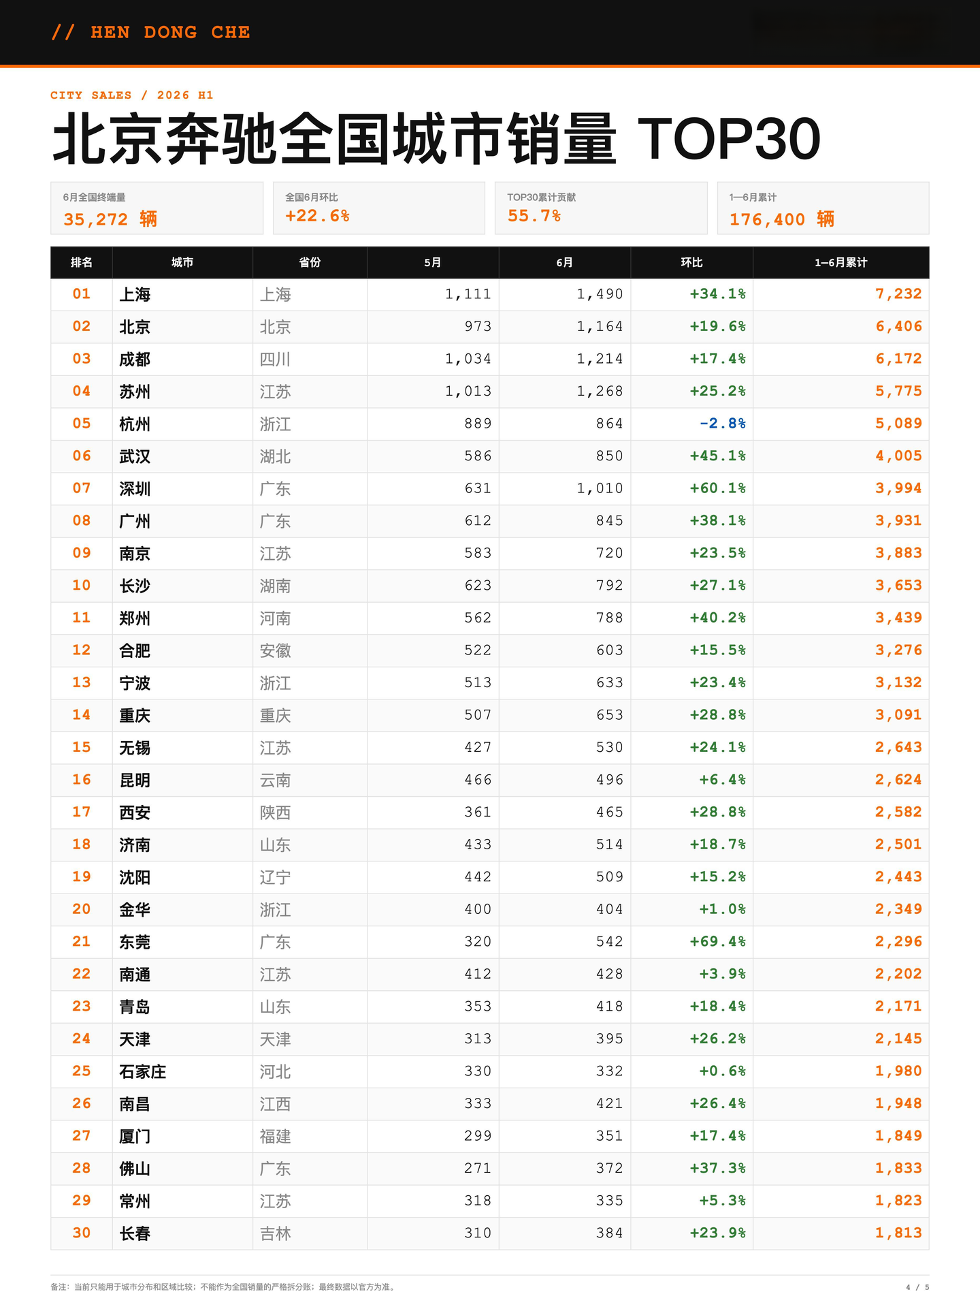
Task: Select the city name 深圳
Action: coord(135,488)
